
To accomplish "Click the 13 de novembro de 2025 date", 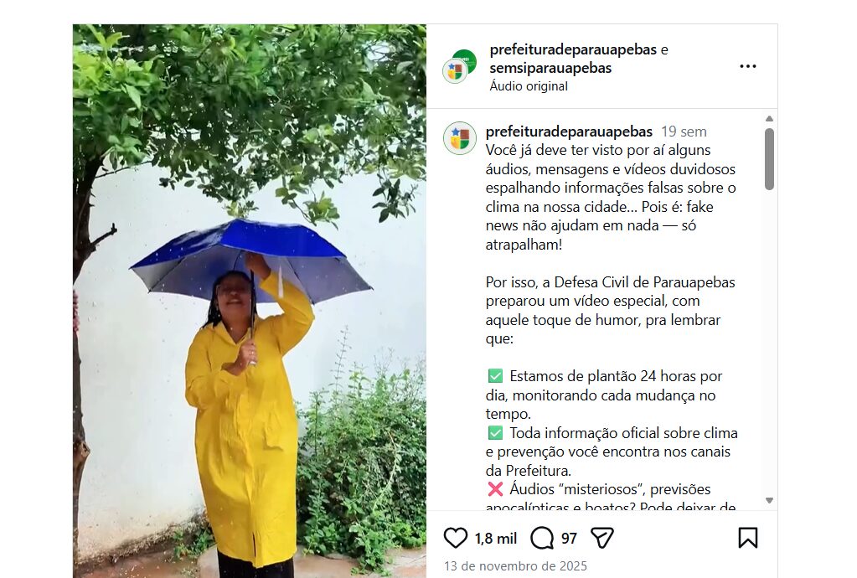I will [515, 566].
